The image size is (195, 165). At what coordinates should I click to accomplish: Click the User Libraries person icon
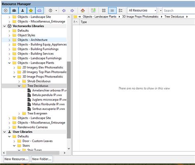coord(9,132)
